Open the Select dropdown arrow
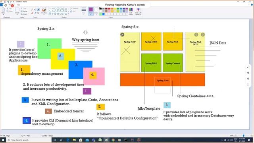Image resolution: width=254 pixels, height=143 pixels. (17, 14)
